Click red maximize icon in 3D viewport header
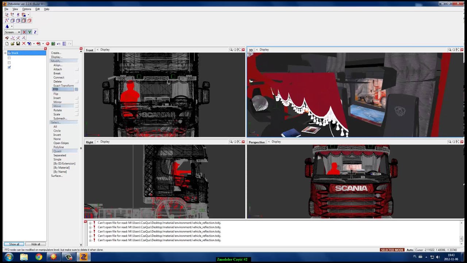The height and width of the screenshot is (263, 467). tap(462, 50)
